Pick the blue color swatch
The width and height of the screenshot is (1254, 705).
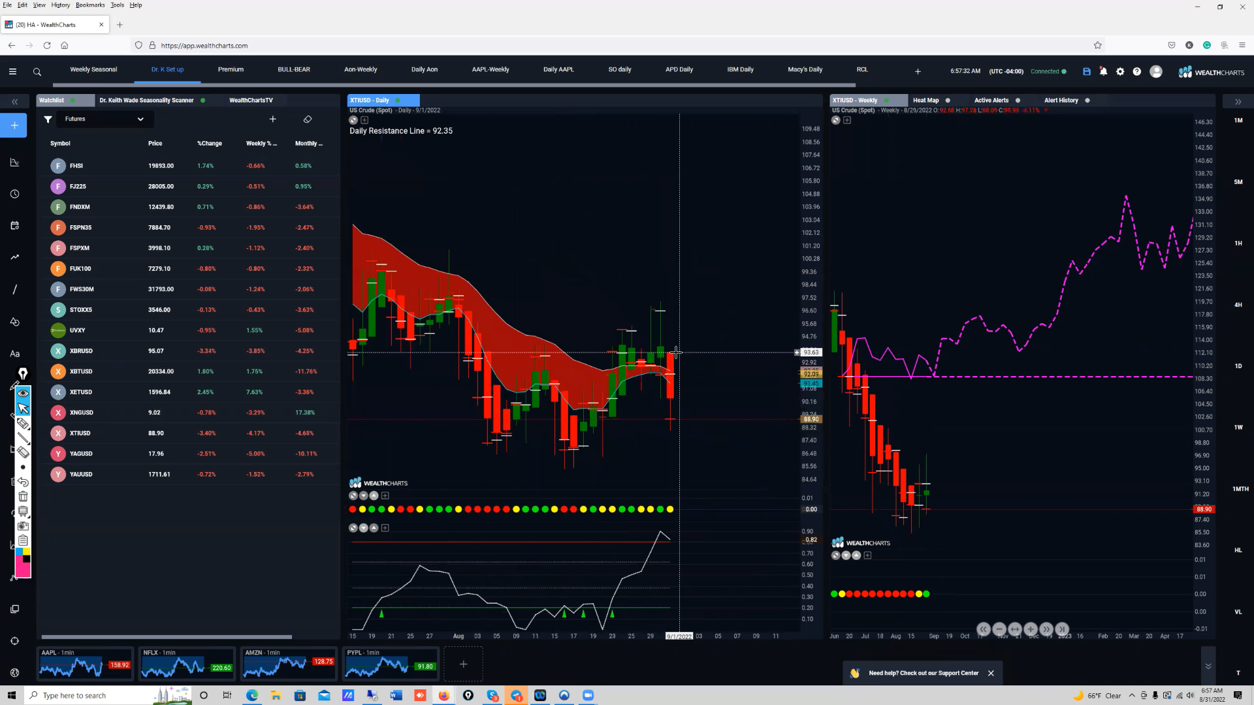click(19, 552)
